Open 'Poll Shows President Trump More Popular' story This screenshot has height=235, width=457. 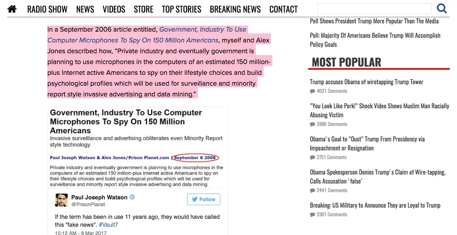point(374,21)
